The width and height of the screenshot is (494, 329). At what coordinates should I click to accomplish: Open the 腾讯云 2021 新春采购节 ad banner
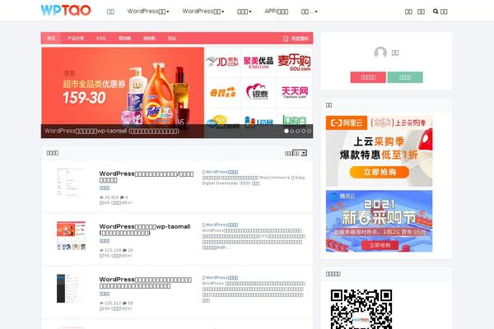click(379, 221)
